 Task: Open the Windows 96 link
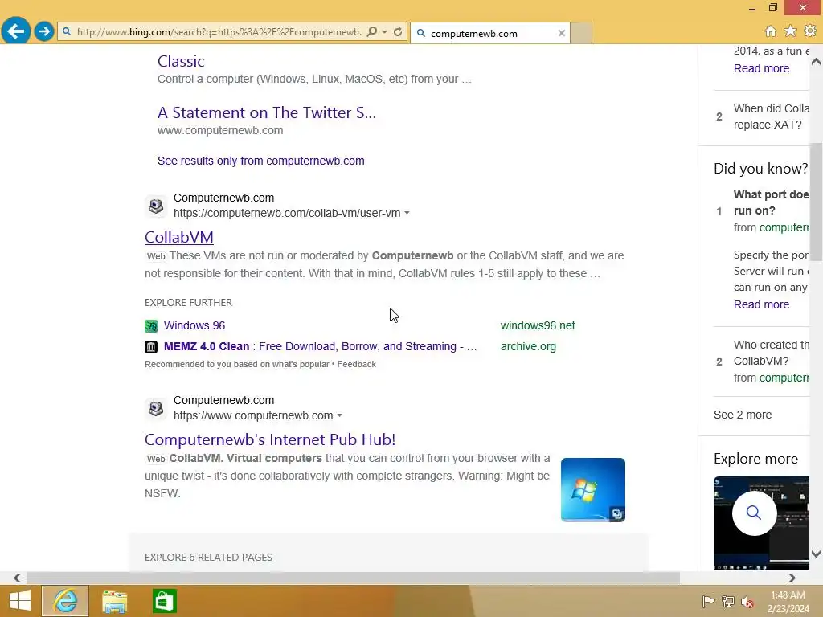coord(194,325)
